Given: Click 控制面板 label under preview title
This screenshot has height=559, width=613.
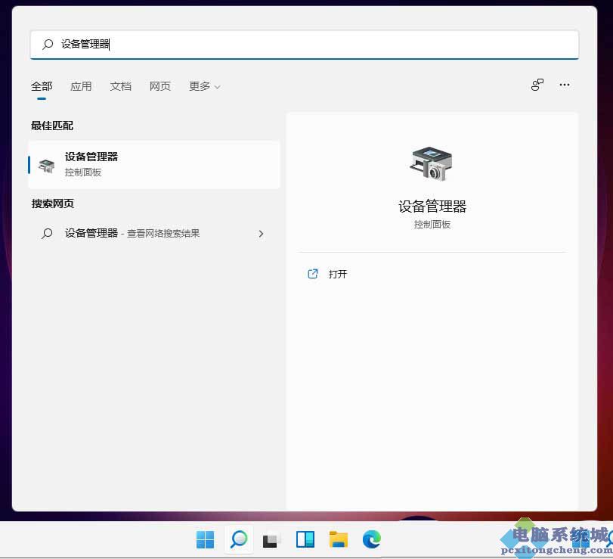Looking at the screenshot, I should point(432,224).
